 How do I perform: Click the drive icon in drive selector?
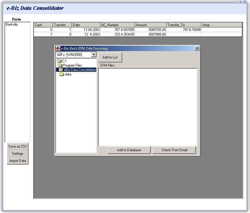point(59,55)
